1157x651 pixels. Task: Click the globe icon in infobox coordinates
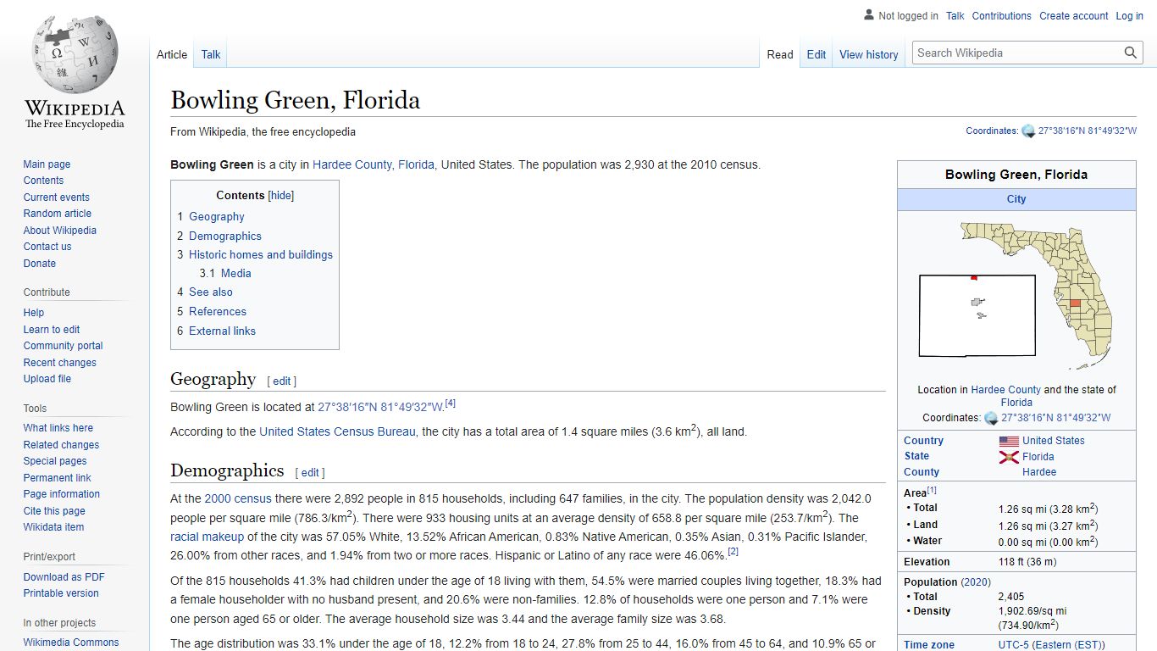pos(991,418)
